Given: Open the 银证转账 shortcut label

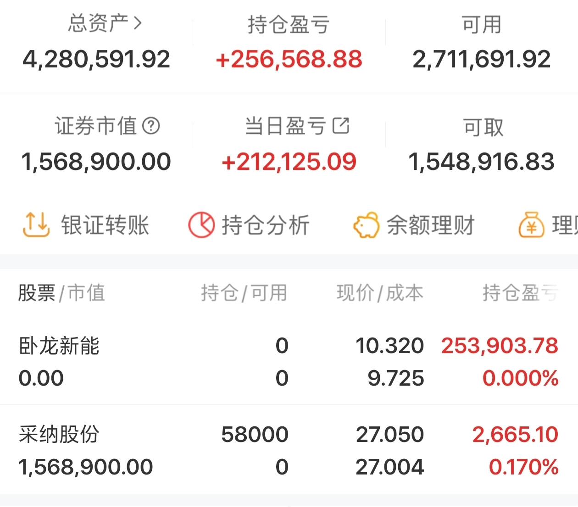Looking at the screenshot, I should [105, 225].
